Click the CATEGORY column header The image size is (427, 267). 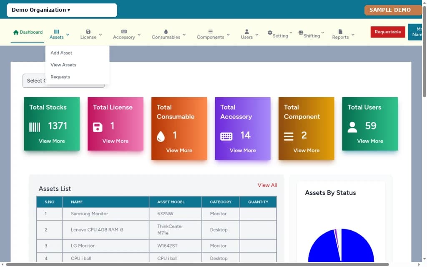click(221, 202)
